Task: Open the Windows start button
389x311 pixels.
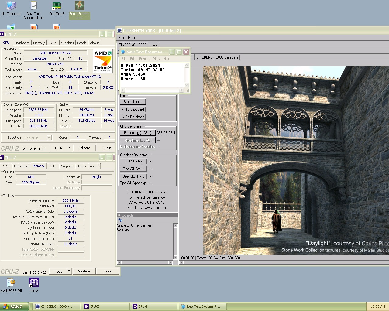Action: click(x=14, y=306)
